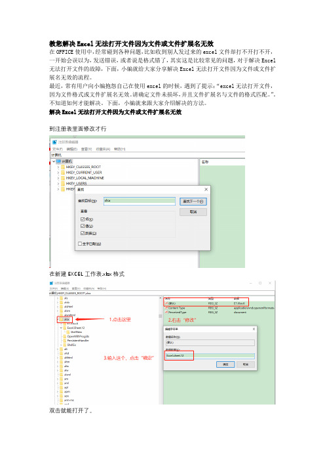Click the address bar showing 计算机
Image resolution: width=325 pixels, height=461 pixels.
pyautogui.click(x=147, y=155)
